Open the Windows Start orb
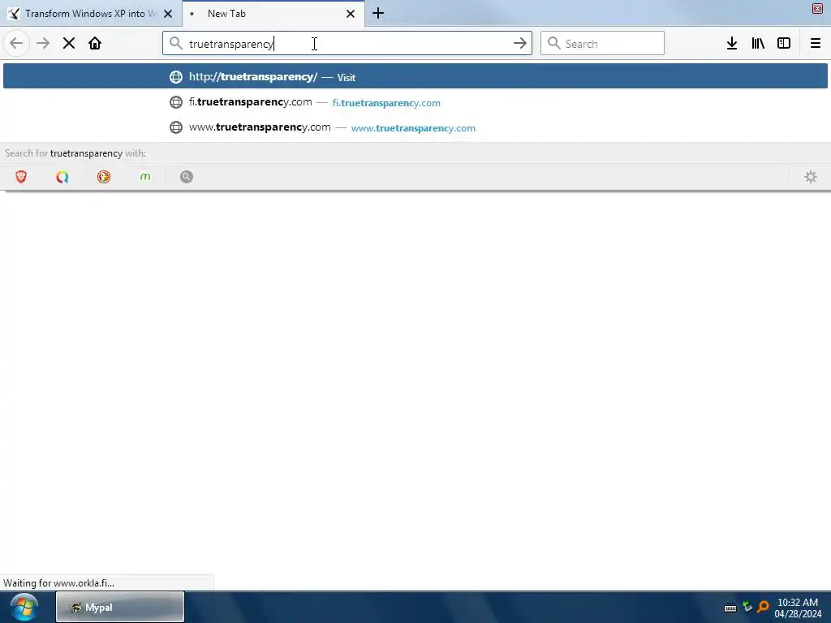Screen dimensions: 831x623 [24, 607]
